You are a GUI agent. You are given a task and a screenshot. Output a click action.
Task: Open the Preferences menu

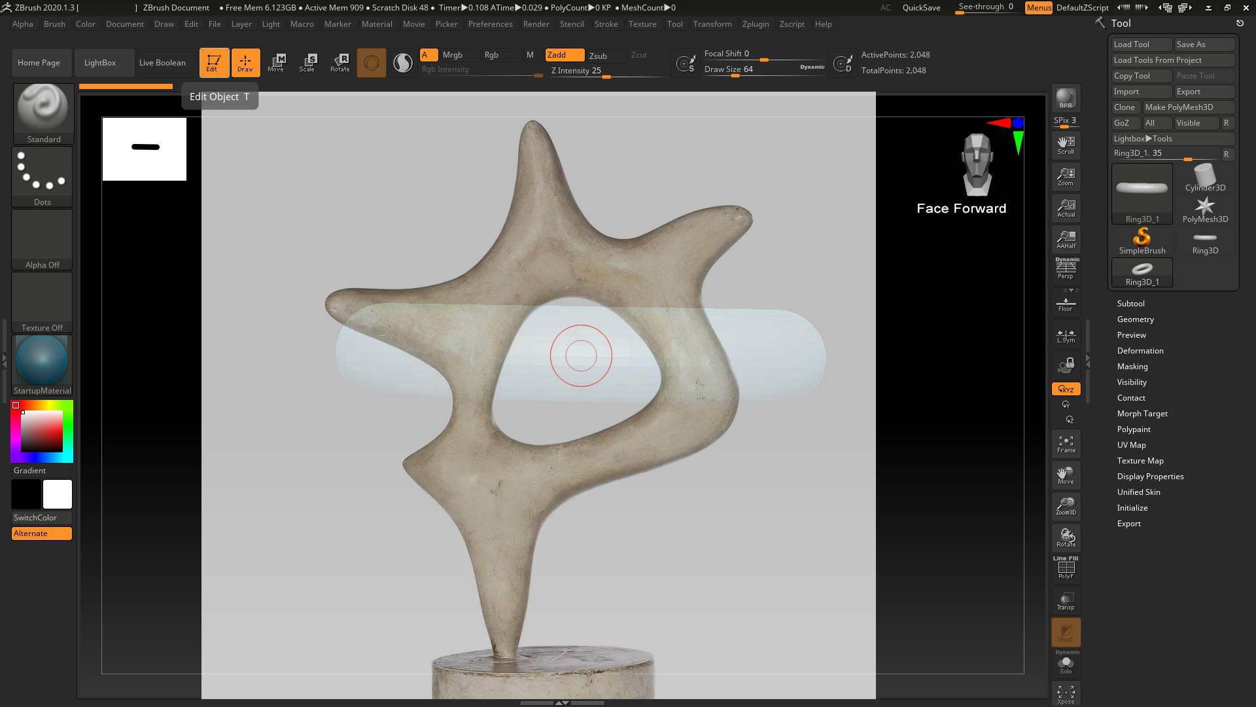point(490,24)
